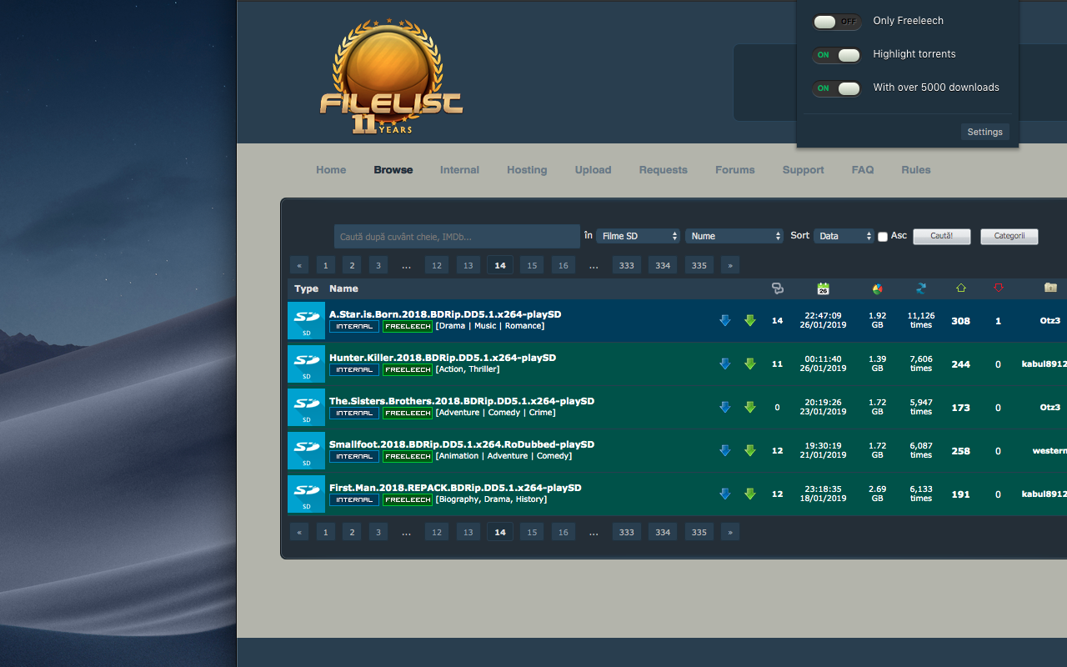Click the FREELEECH badge under Hunter.Killer

408,369
